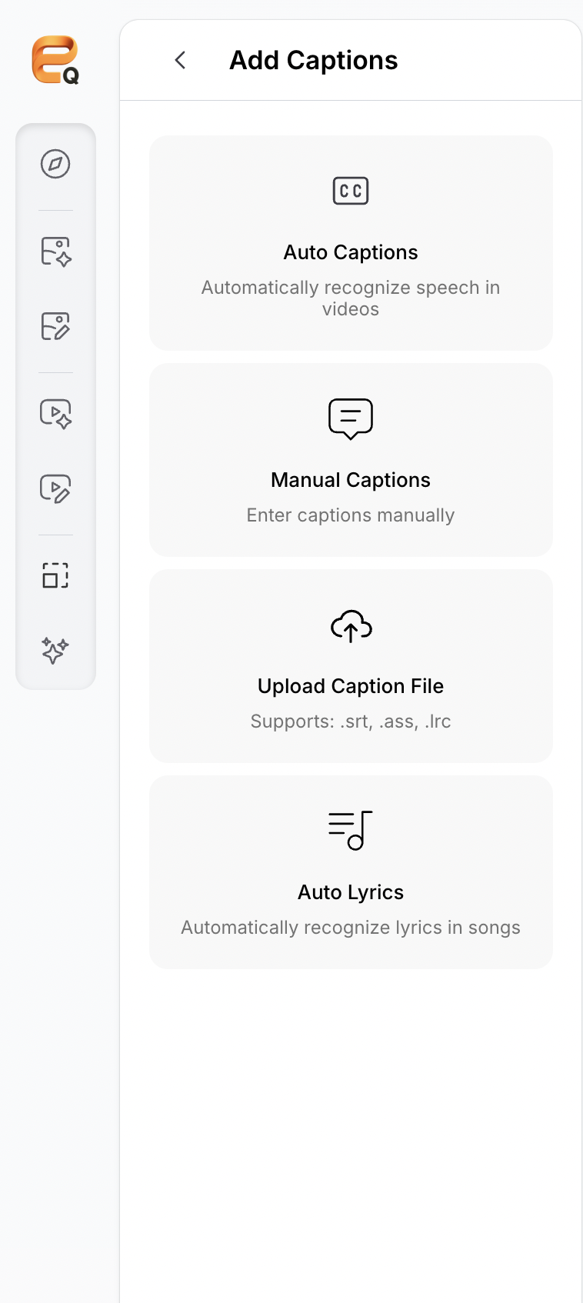Select the Manual Captions option

click(351, 460)
